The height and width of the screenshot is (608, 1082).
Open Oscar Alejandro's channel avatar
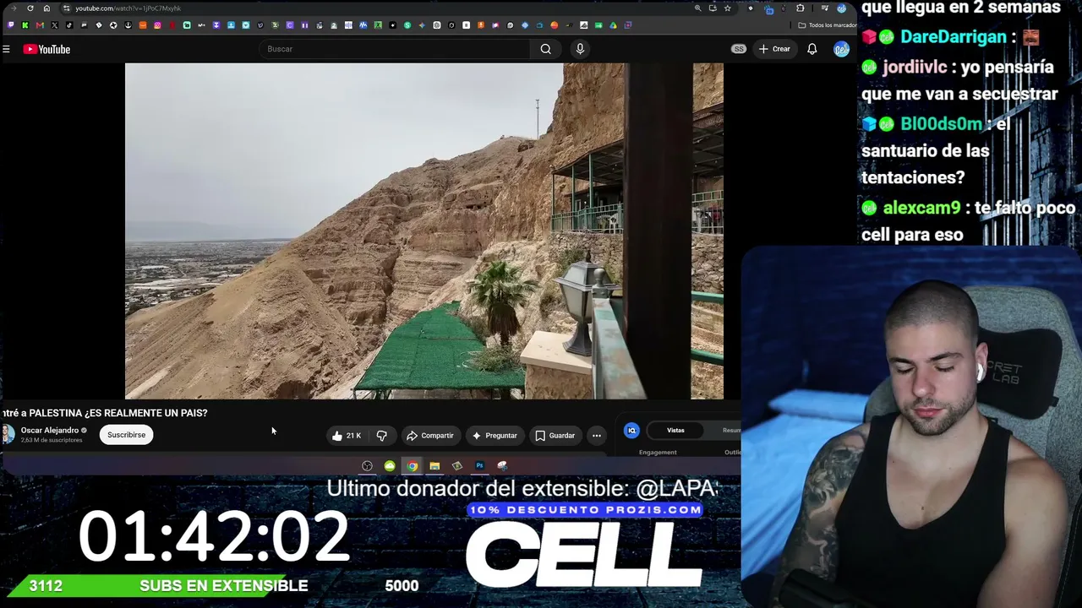(x=8, y=435)
